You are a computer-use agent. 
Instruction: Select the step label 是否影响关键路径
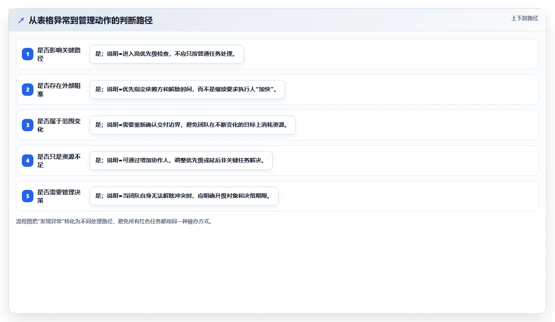pos(59,54)
